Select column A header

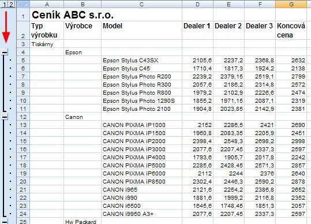(47, 4)
